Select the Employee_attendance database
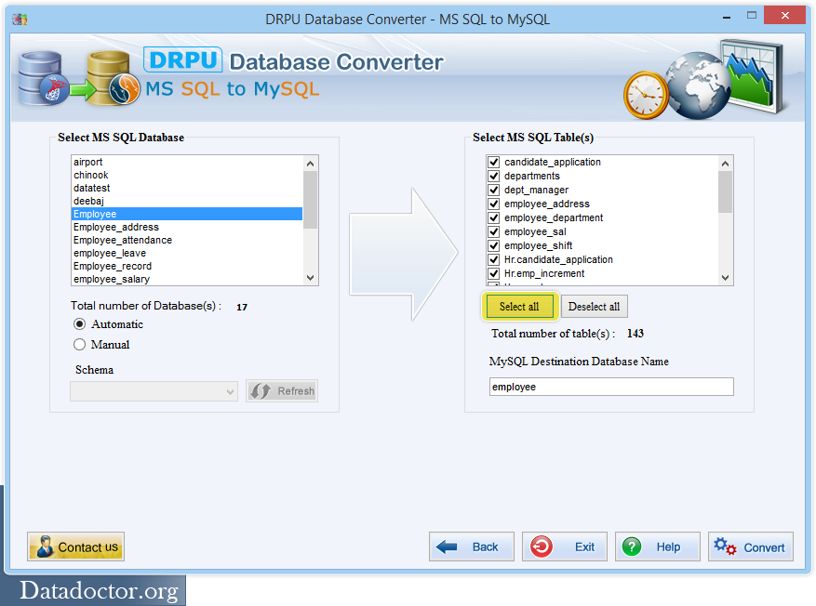The width and height of the screenshot is (816, 606). coord(187,240)
